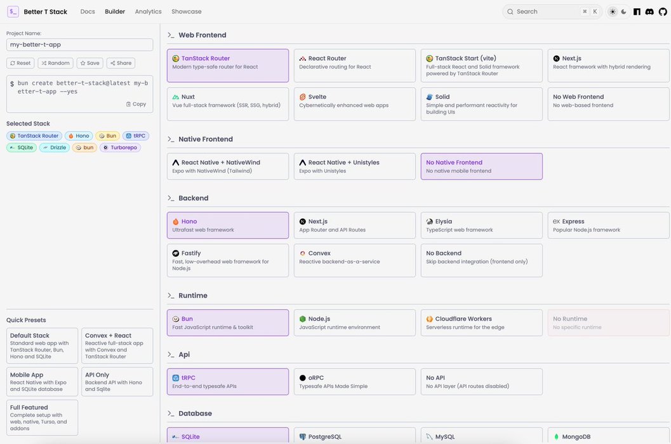Select the Svelte frontend card
Image resolution: width=671 pixels, height=444 pixels.
point(354,104)
